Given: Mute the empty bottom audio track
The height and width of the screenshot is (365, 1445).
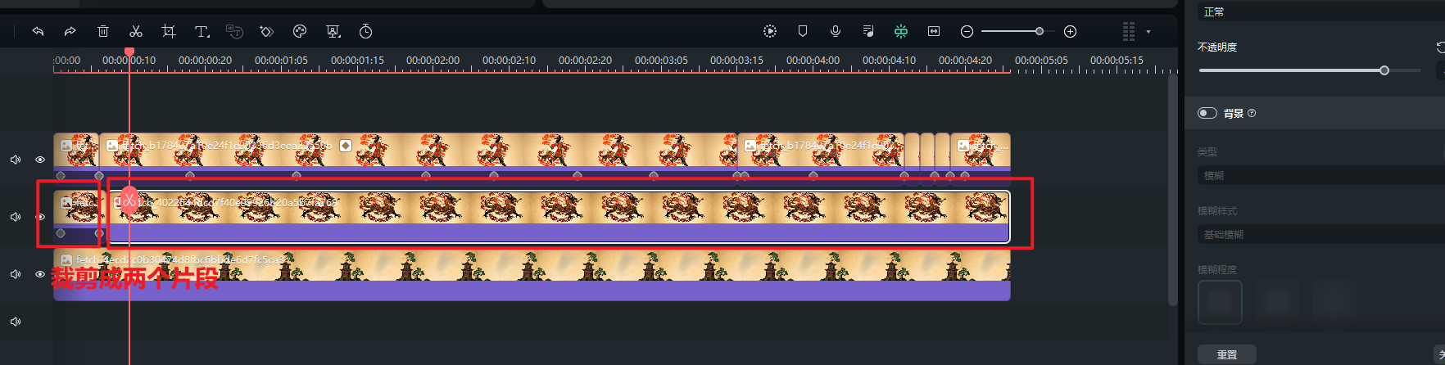Looking at the screenshot, I should coord(16,322).
